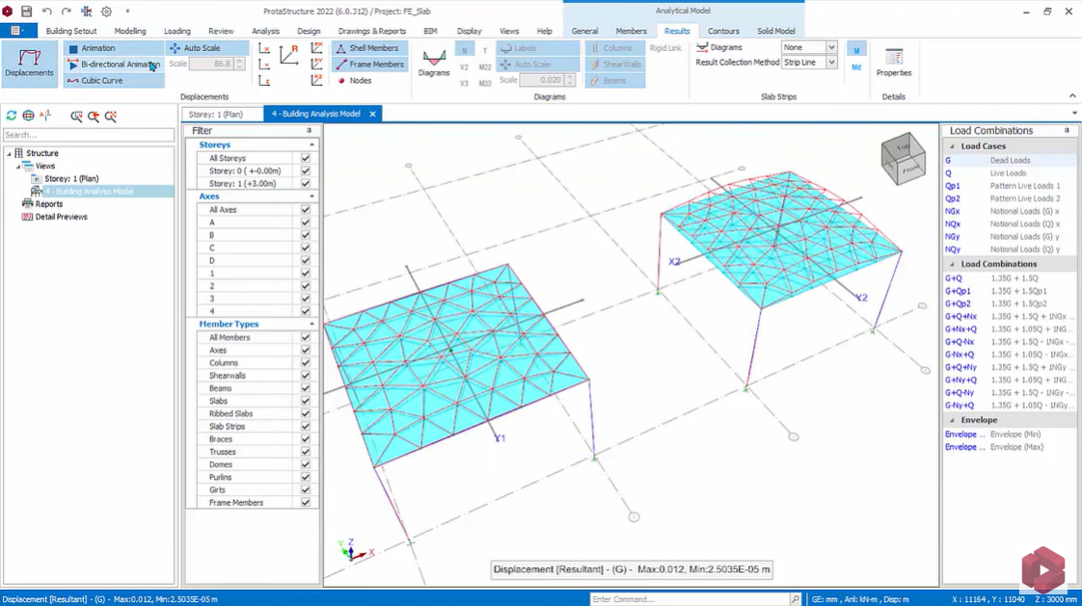This screenshot has width=1082, height=606.
Task: Select the RX rotation icon
Action: point(316,48)
